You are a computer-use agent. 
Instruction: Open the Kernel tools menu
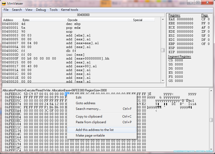pyautogui.click(x=69, y=10)
